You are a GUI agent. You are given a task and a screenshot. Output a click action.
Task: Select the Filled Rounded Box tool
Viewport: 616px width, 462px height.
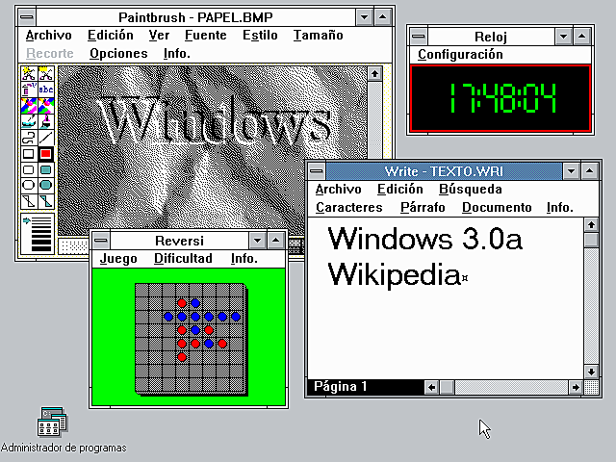46,169
